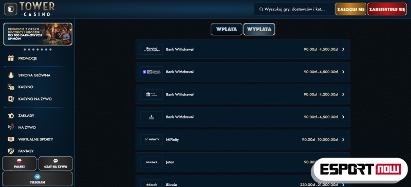Select the last carousel dot
The image size is (411, 187).
click(x=50, y=49)
